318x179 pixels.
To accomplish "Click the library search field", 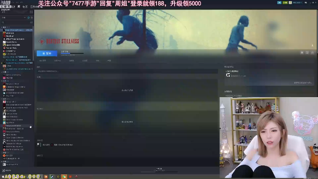I will pyautogui.click(x=16, y=22).
